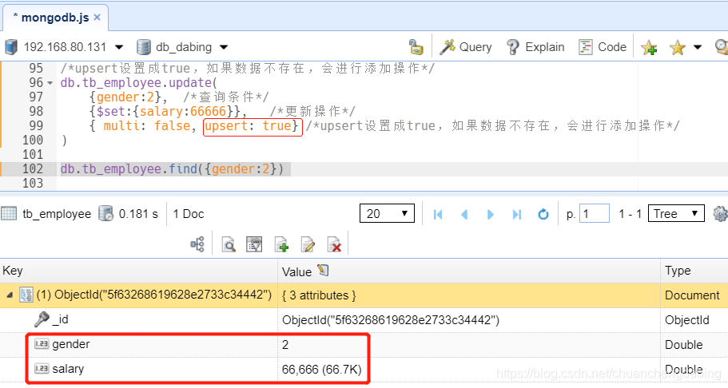Go to first page of results
Viewport: 728px width, 388px height.
(438, 215)
